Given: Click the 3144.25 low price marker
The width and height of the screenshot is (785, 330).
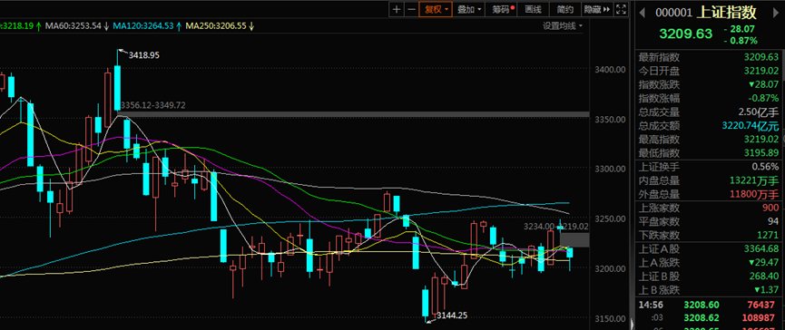Looking at the screenshot, I should pyautogui.click(x=452, y=315).
